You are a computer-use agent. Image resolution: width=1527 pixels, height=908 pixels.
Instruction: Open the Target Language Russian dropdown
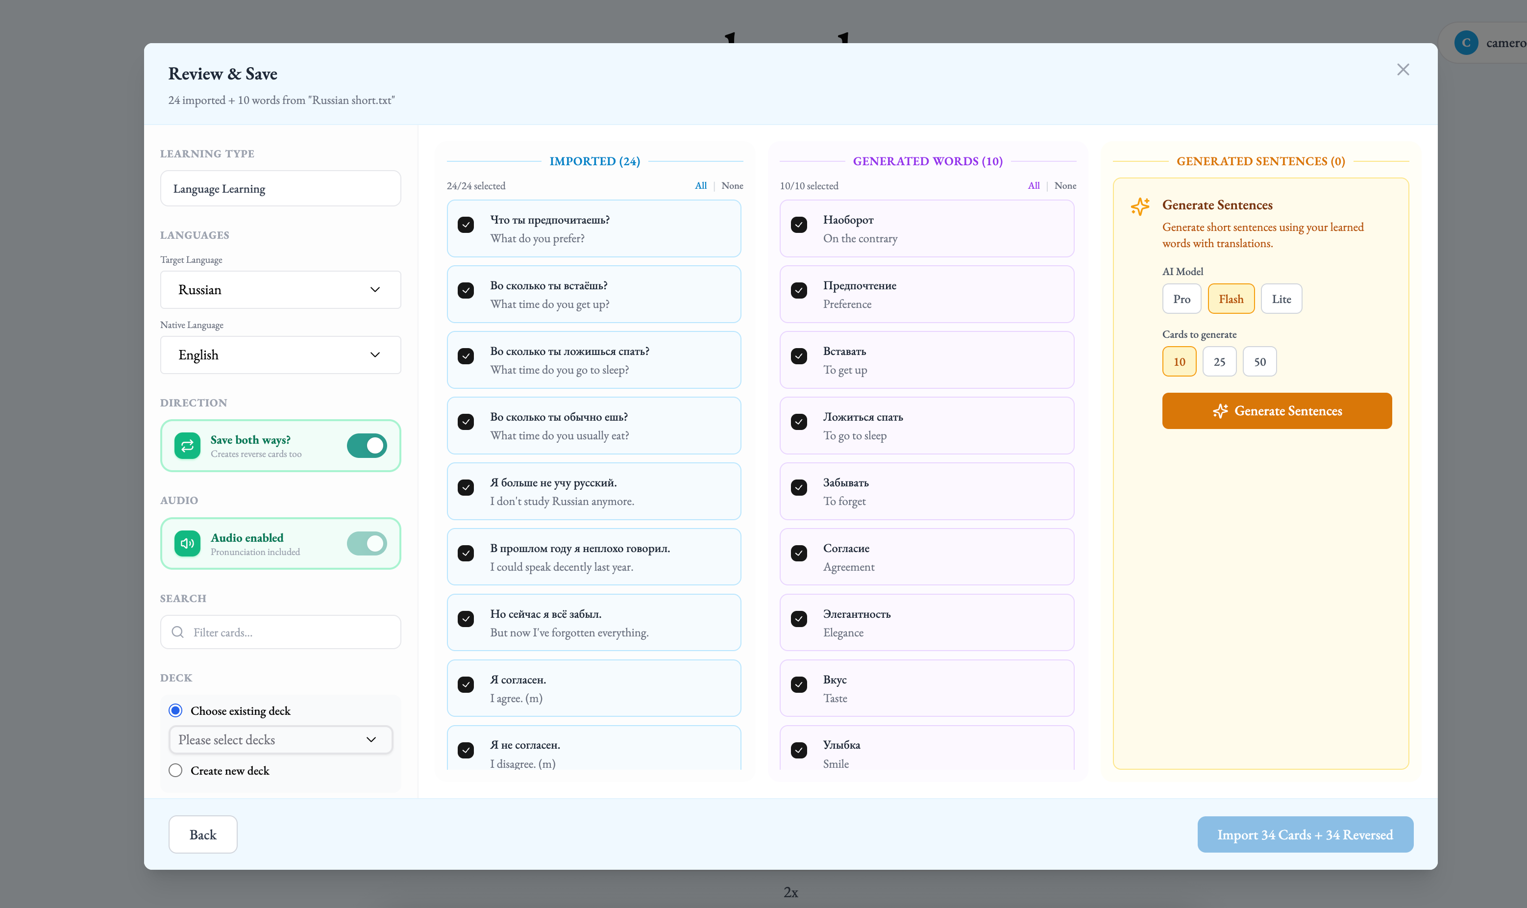(280, 290)
